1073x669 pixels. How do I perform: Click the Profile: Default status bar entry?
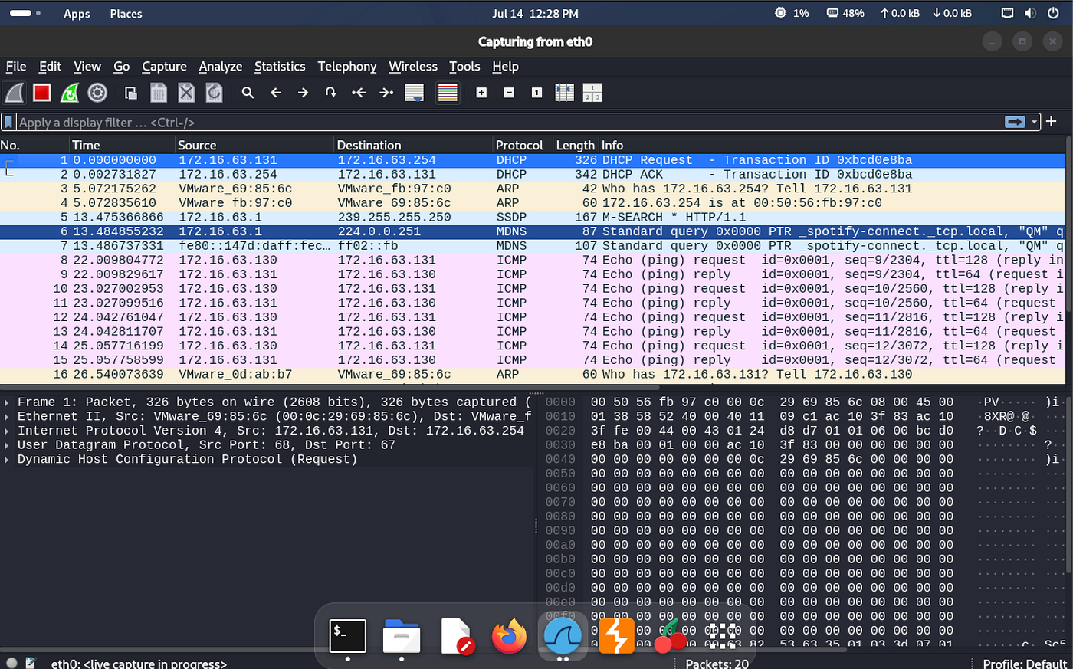pos(1025,664)
